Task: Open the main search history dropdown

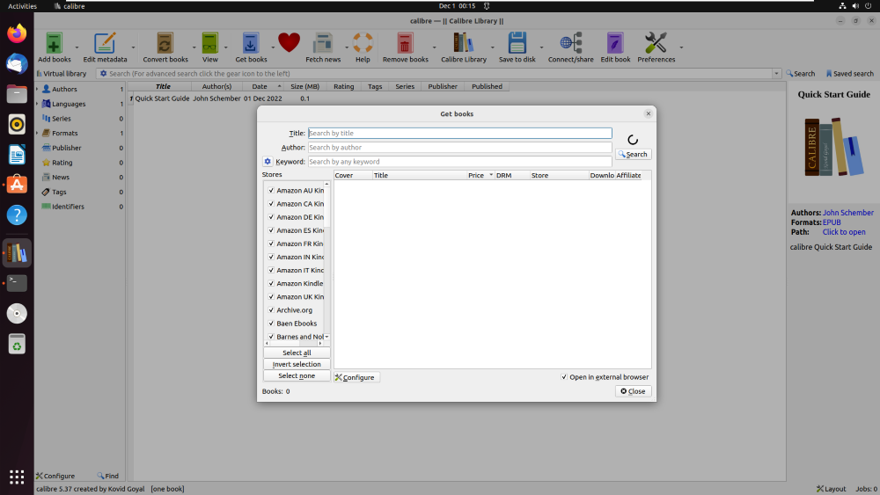Action: pyautogui.click(x=776, y=74)
